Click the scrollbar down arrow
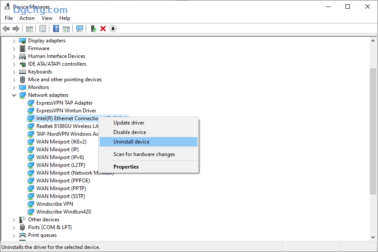This screenshot has width=378, height=252. 373,237
